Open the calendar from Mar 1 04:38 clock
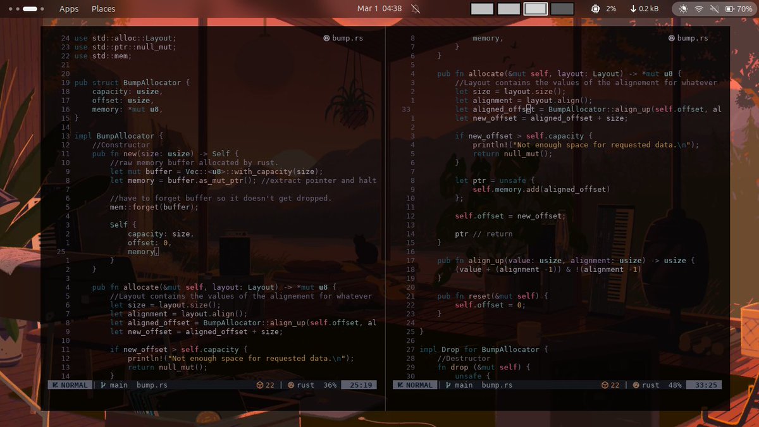Image resolution: width=759 pixels, height=427 pixels. (379, 9)
